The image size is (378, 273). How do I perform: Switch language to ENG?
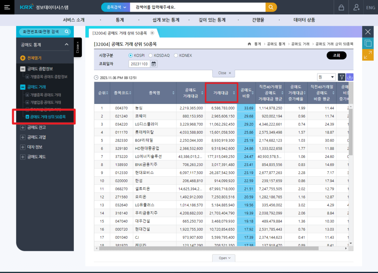pos(371,7)
